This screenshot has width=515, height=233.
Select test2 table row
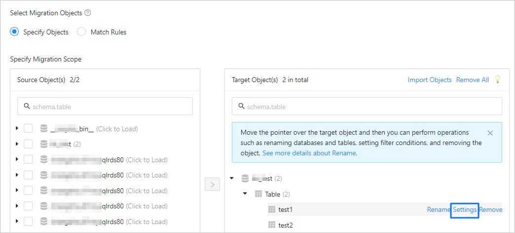pyautogui.click(x=385, y=225)
